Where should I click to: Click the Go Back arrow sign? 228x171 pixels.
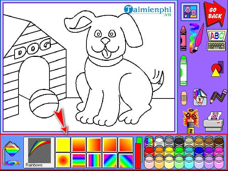tap(214, 14)
